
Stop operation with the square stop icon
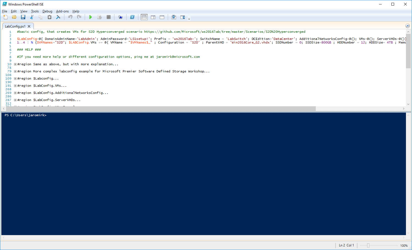pyautogui.click(x=109, y=17)
